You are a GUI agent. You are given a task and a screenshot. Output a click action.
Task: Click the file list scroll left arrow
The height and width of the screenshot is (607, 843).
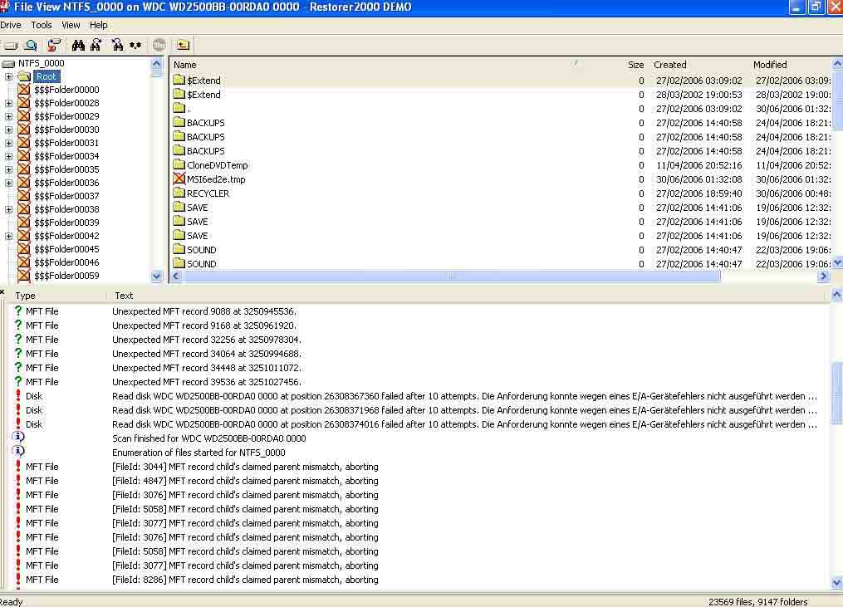pyautogui.click(x=176, y=277)
